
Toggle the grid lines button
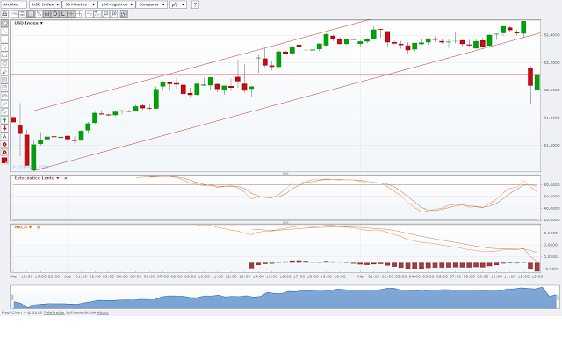point(47,14)
